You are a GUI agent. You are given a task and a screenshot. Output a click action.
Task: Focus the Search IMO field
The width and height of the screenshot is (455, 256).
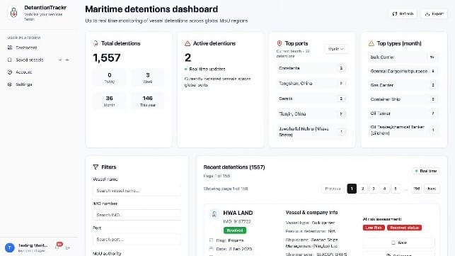137,215
